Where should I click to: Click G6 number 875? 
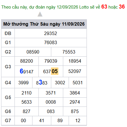(75, 111)
